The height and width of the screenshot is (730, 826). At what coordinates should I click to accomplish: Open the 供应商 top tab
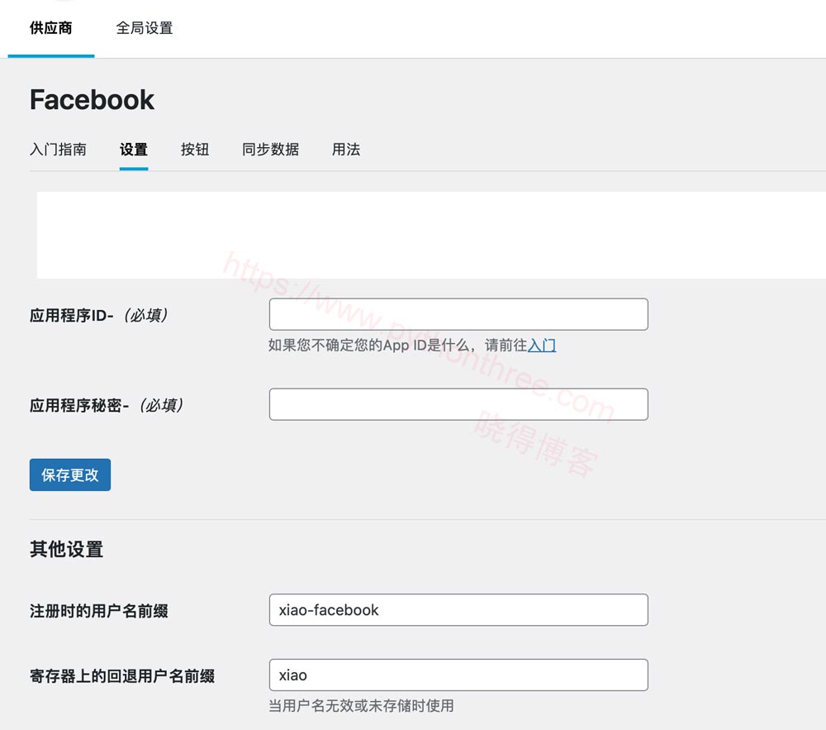coord(51,28)
